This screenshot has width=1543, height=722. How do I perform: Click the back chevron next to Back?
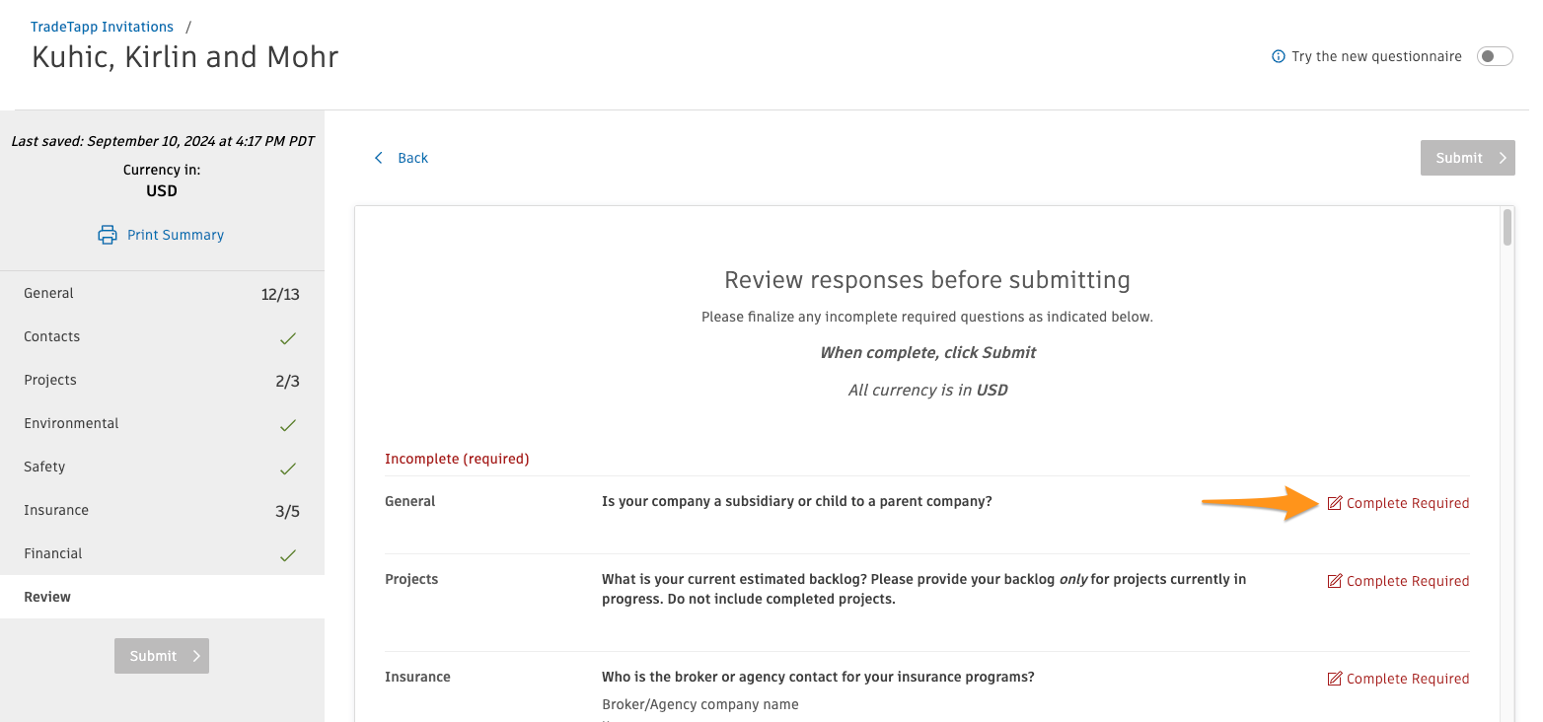pos(378,158)
